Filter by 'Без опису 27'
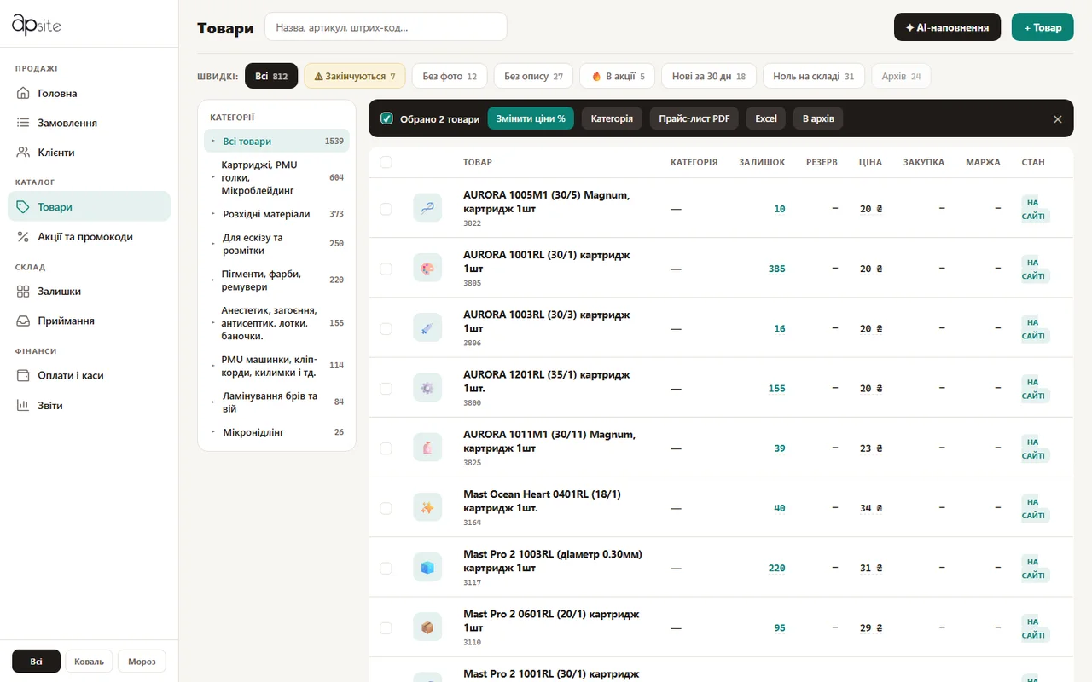This screenshot has height=682, width=1092. click(x=534, y=76)
